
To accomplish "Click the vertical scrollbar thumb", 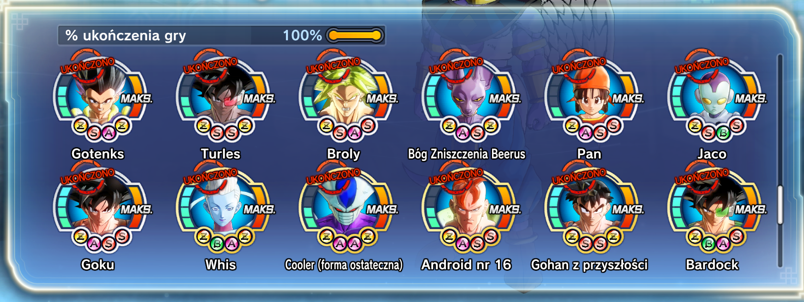I will 780,205.
